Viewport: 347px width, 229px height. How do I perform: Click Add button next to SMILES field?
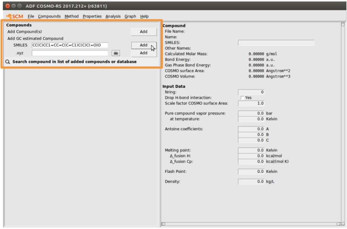coord(144,45)
